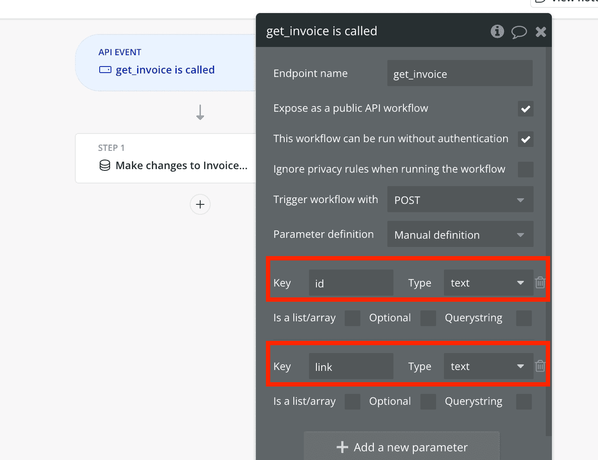Click the info icon in panel header
This screenshot has height=460, width=598.
click(x=497, y=31)
